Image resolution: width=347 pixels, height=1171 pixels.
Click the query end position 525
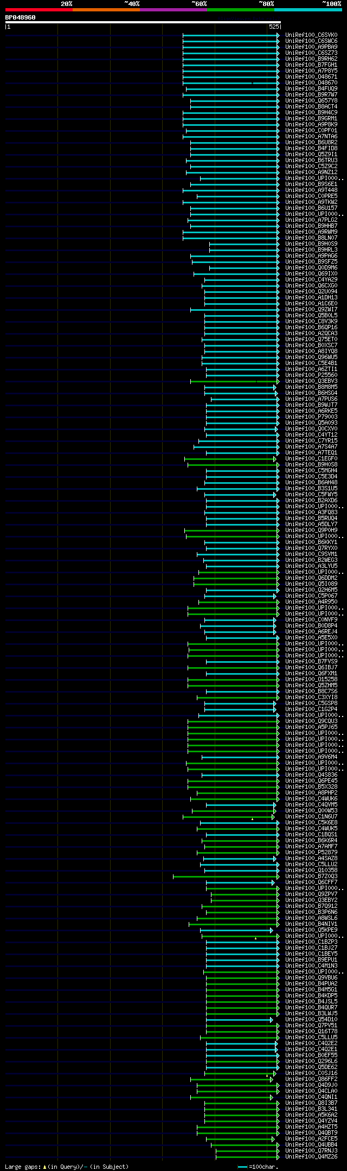coord(274,27)
